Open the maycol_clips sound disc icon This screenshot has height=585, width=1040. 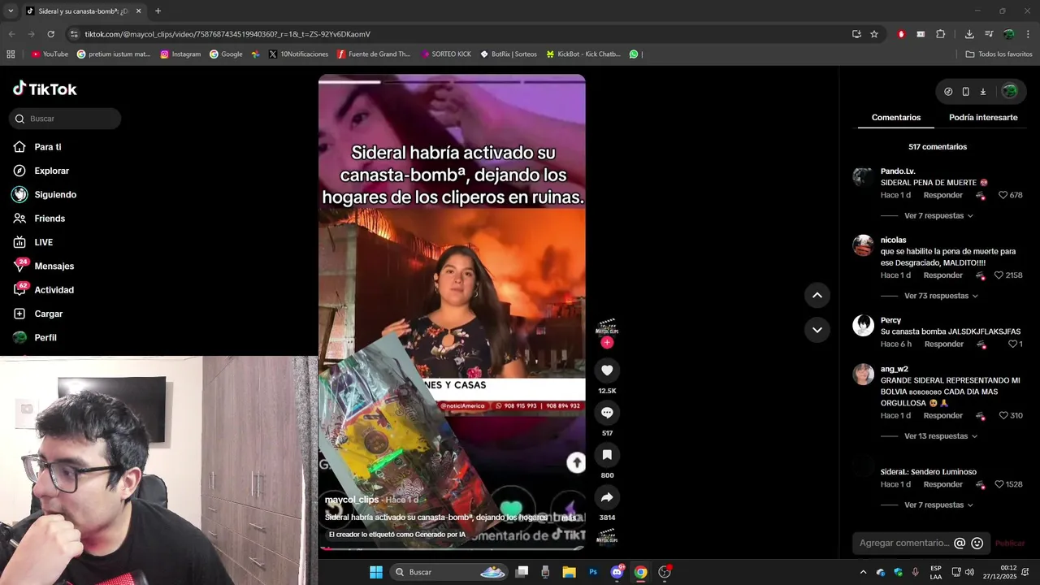pyautogui.click(x=607, y=537)
